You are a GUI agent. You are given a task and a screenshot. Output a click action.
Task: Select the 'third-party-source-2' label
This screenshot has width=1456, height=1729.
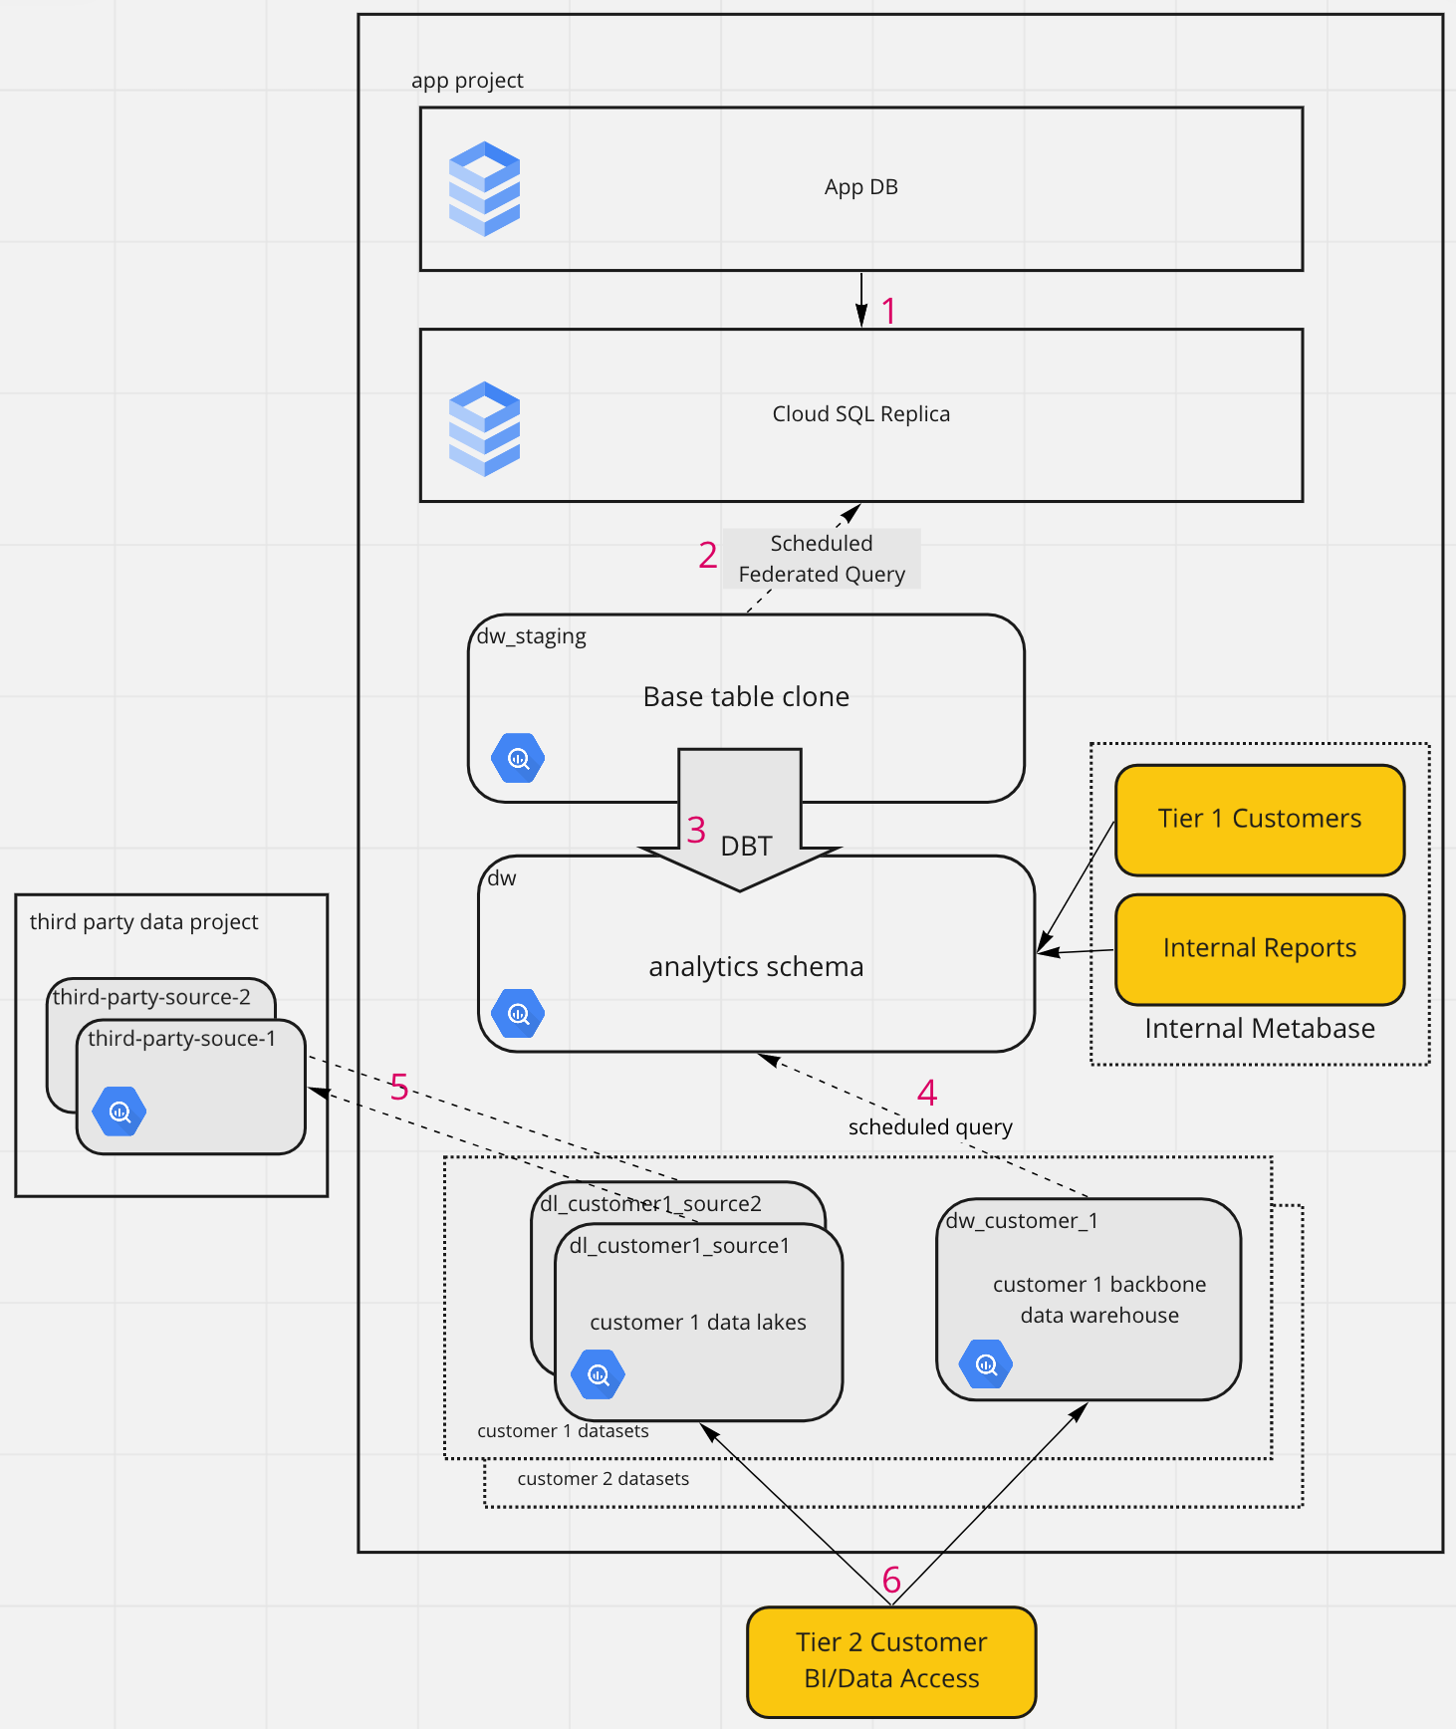pyautogui.click(x=151, y=997)
